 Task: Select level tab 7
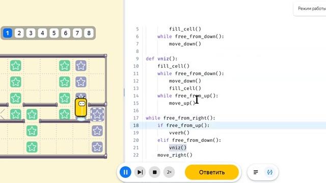tap(77, 33)
